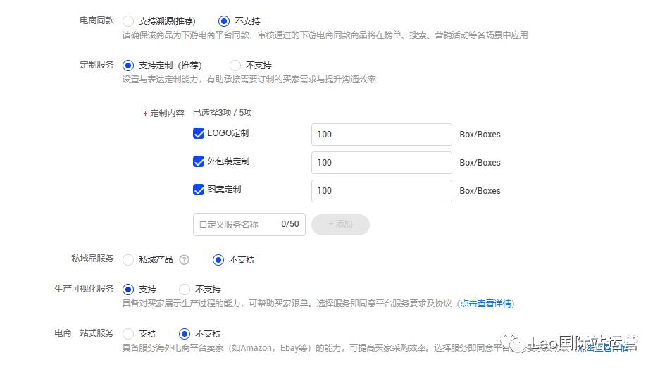This screenshot has width=660, height=372.
Task: Select 支持溯源(推荐) radio for 电商同款
Action: 128,21
